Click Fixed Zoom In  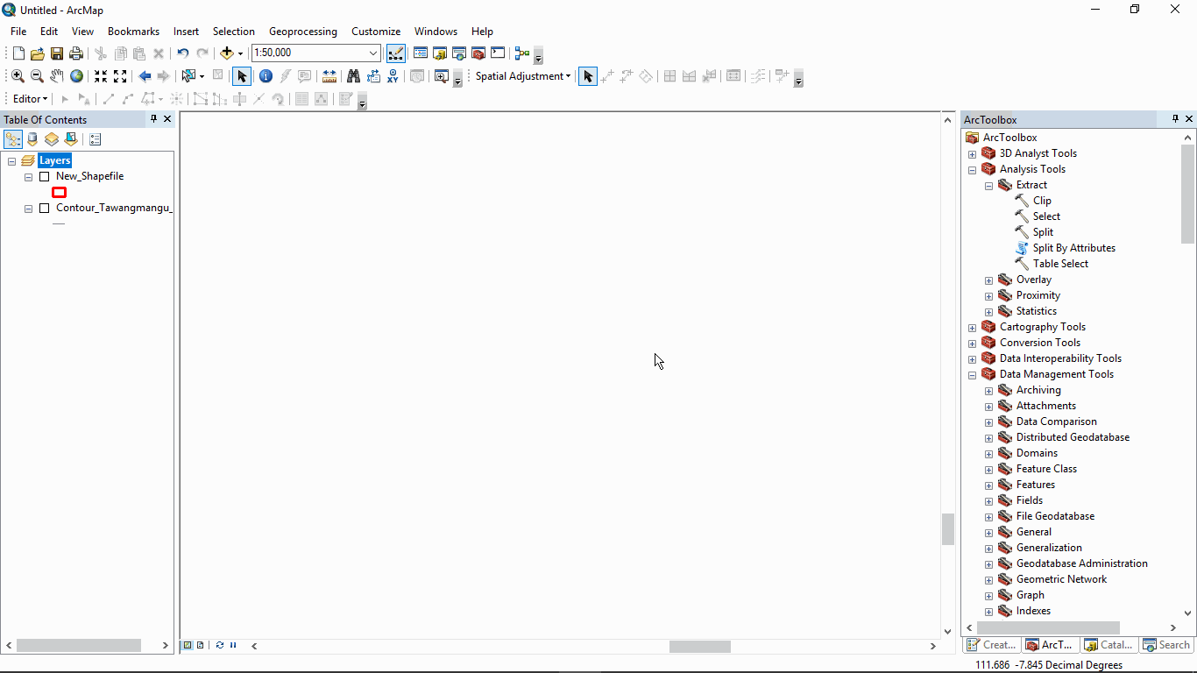tap(101, 76)
